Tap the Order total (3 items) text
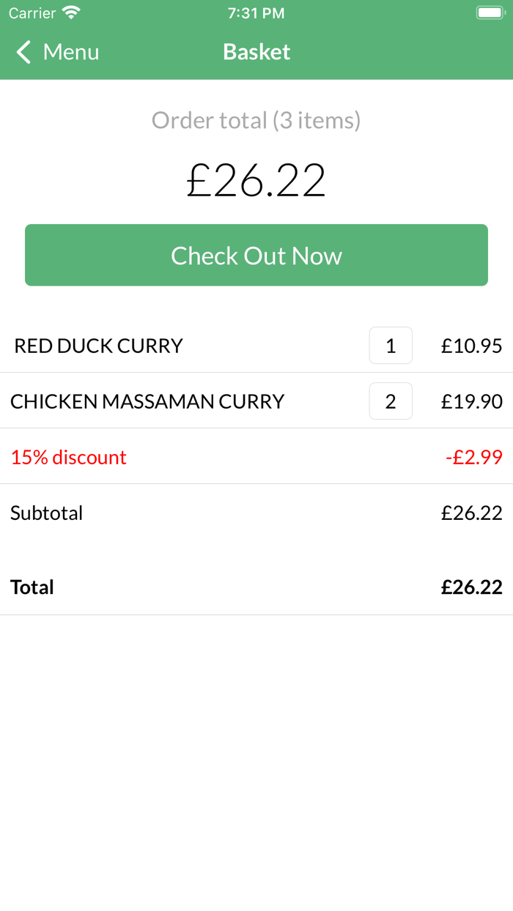 256,120
